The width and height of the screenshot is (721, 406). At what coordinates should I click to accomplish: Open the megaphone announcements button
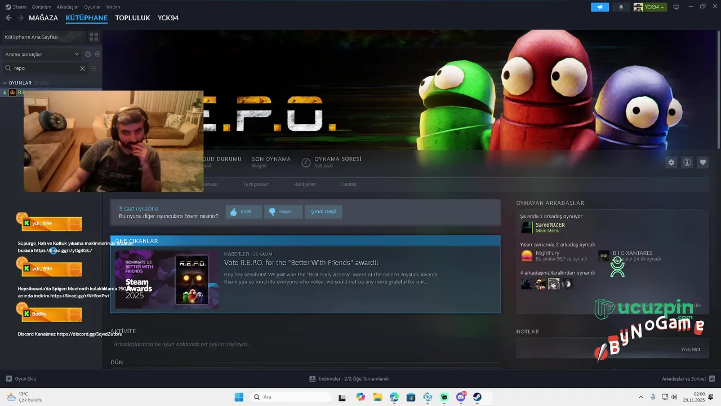point(600,7)
